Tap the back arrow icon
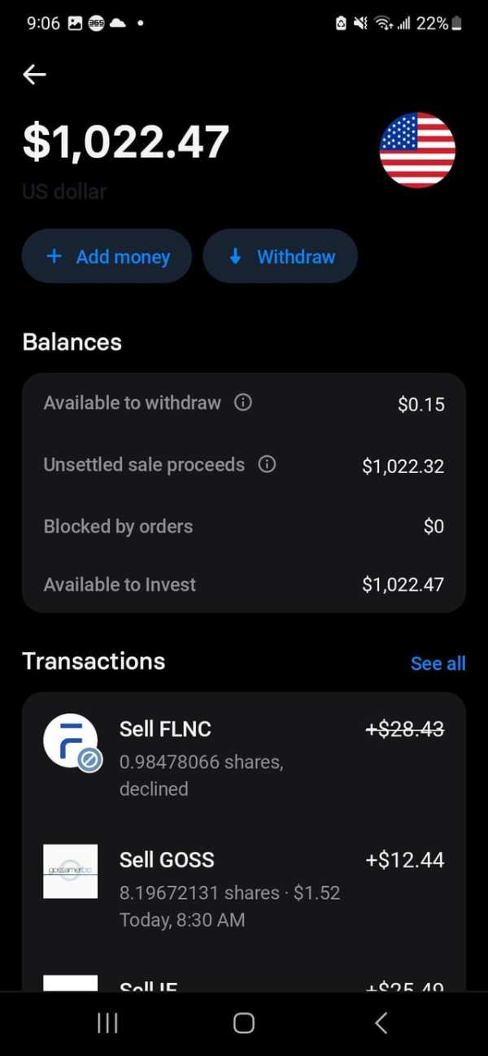Viewport: 488px width, 1056px height. click(34, 75)
